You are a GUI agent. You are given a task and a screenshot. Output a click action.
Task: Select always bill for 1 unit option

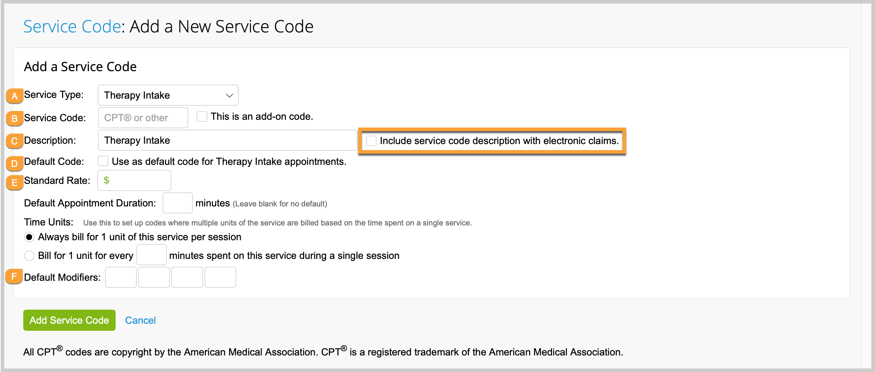point(29,237)
